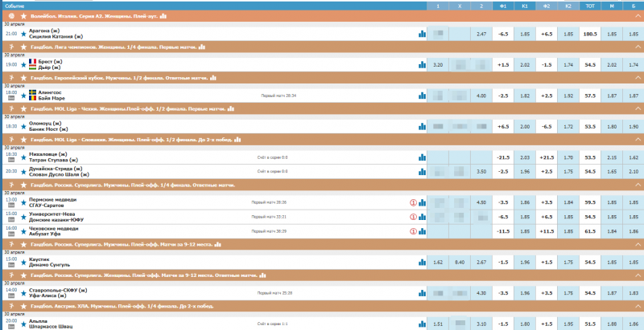644x330 pixels.
Task: Star the Волейбол Италия Серия А2 league
Action: pos(23,16)
